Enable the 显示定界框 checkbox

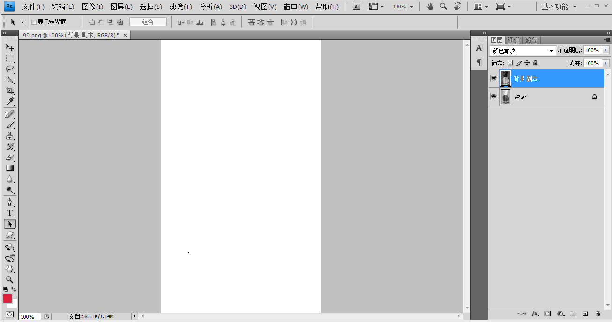pyautogui.click(x=34, y=22)
